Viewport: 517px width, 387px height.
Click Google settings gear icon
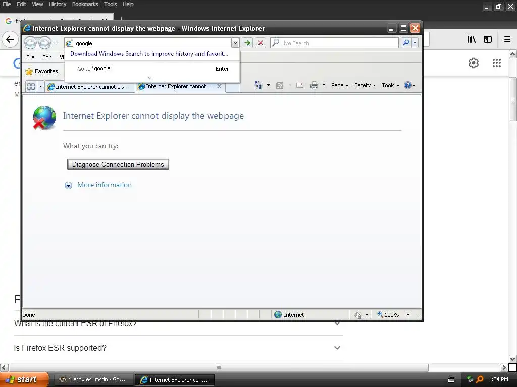click(x=474, y=63)
